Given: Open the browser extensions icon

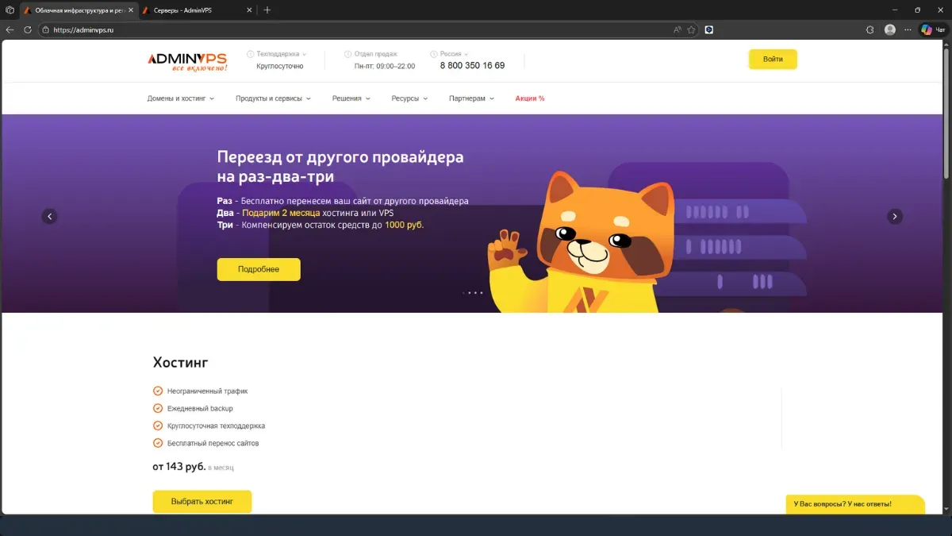Looking at the screenshot, I should pyautogui.click(x=870, y=29).
